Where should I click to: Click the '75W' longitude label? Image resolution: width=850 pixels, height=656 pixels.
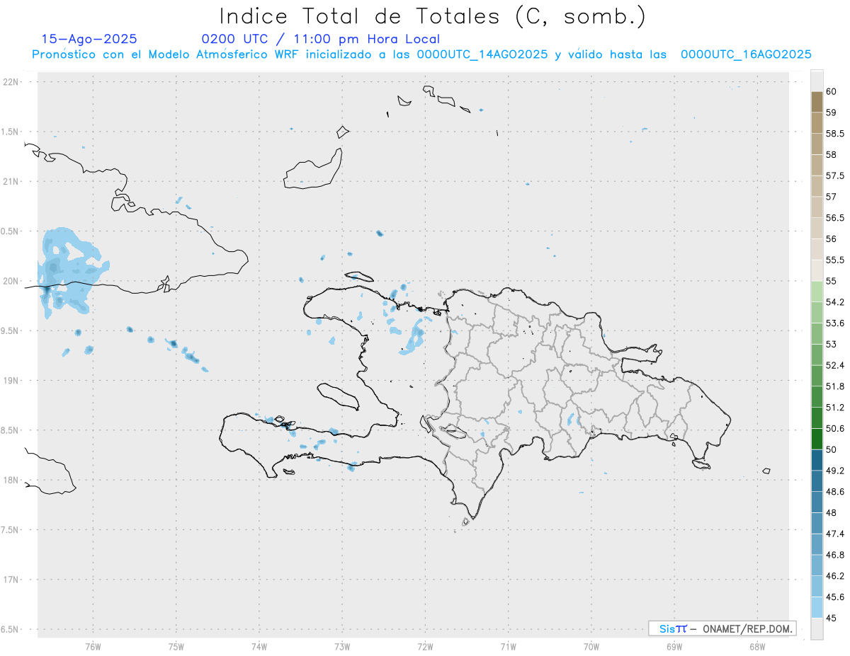click(x=176, y=646)
